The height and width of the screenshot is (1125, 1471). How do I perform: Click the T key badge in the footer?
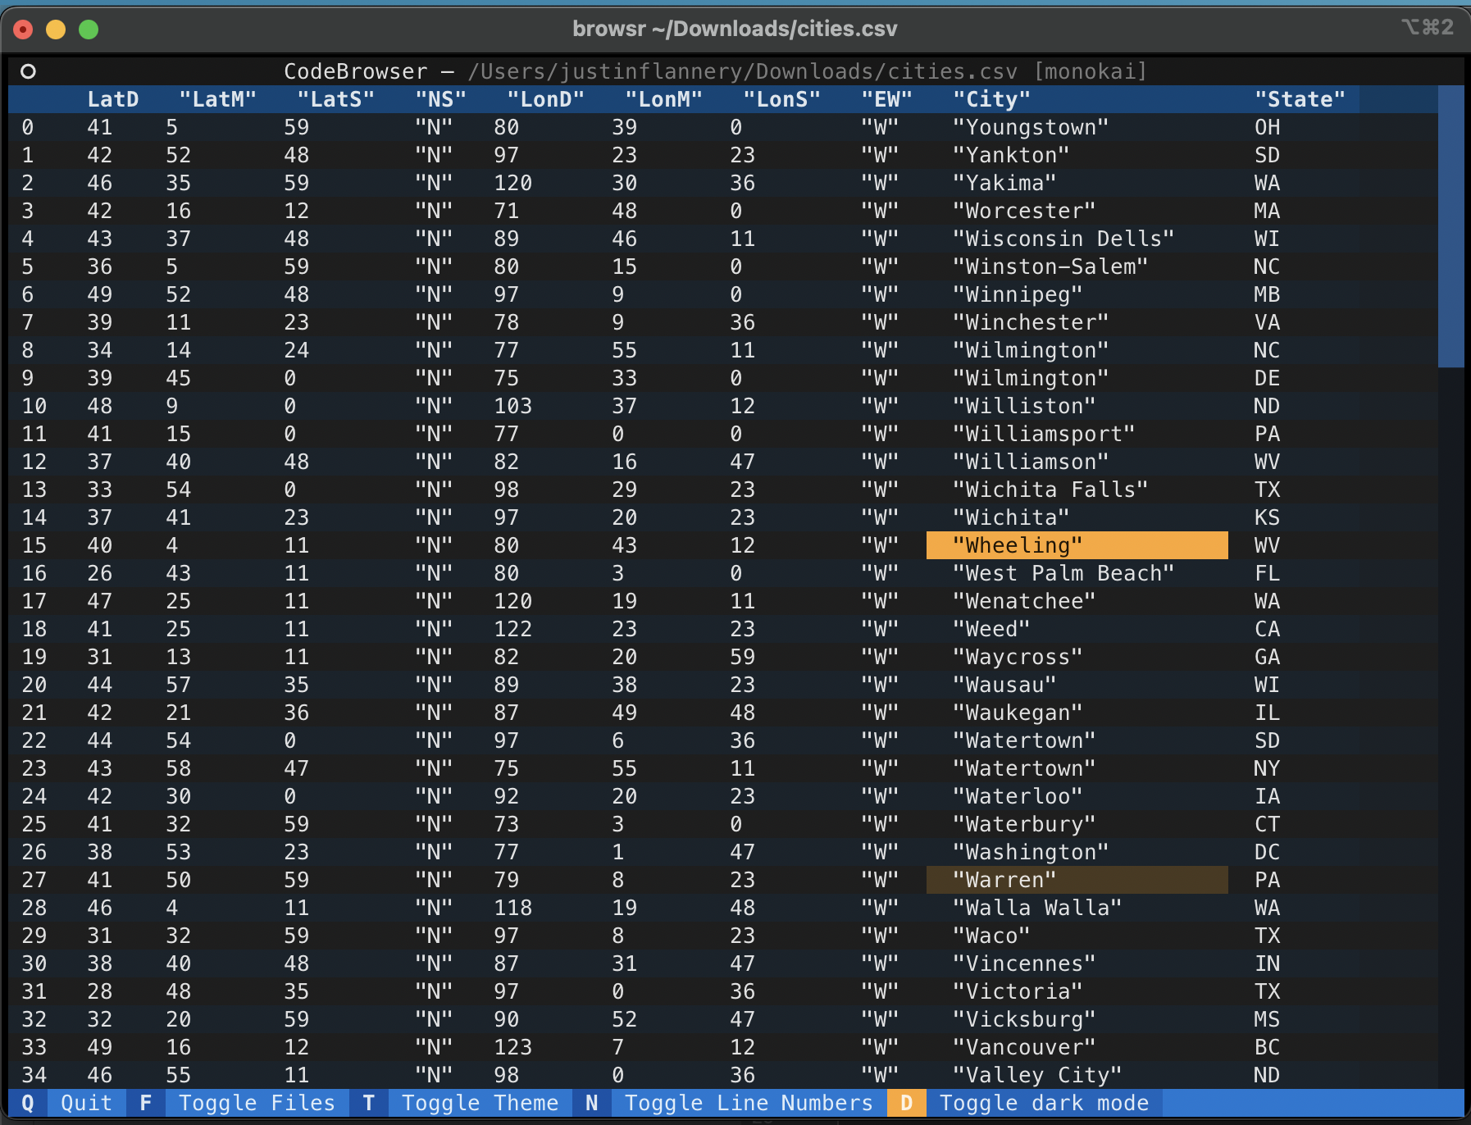coord(369,1103)
